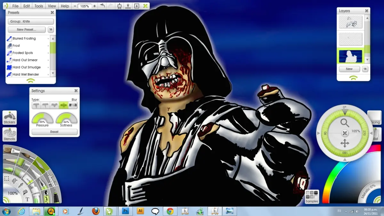
Task: Select the Eraser tool
Action: pos(28,180)
